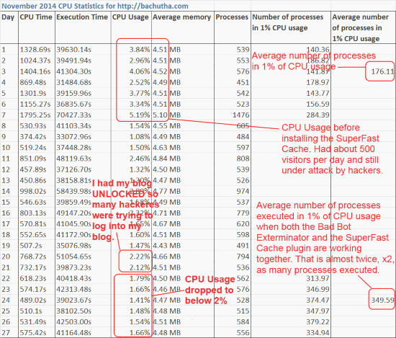Click CPU Time cell 998.02s
Screen dimensions: 396x338
33,192
